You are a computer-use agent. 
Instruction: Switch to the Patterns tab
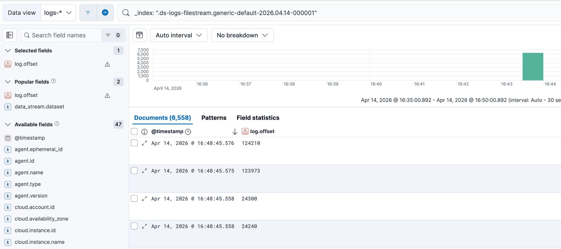(x=214, y=118)
